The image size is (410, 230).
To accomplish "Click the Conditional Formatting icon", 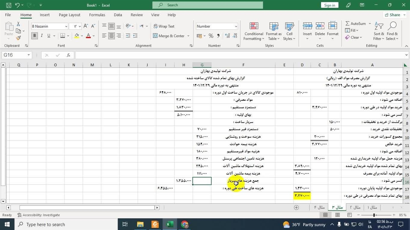I will pos(254,27).
